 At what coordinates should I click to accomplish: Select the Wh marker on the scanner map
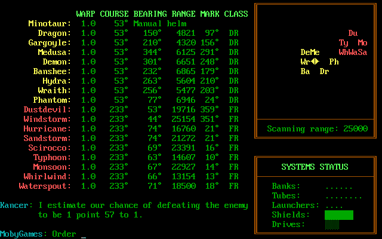[x=344, y=53]
